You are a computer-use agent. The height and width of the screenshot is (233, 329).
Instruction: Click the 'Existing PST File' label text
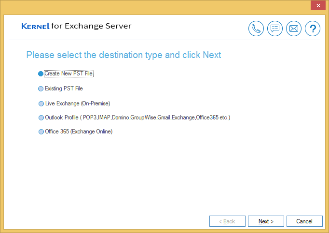[x=64, y=89]
